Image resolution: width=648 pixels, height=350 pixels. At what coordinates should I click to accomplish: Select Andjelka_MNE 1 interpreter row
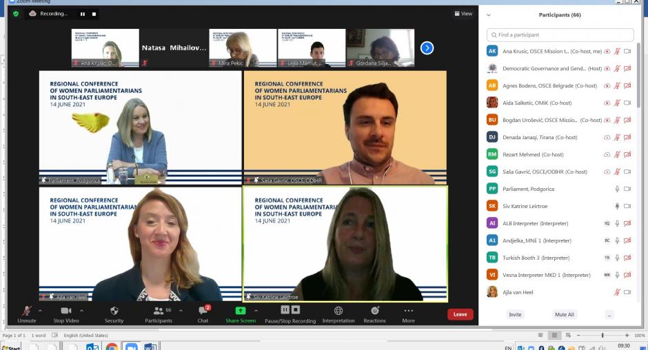(560, 240)
